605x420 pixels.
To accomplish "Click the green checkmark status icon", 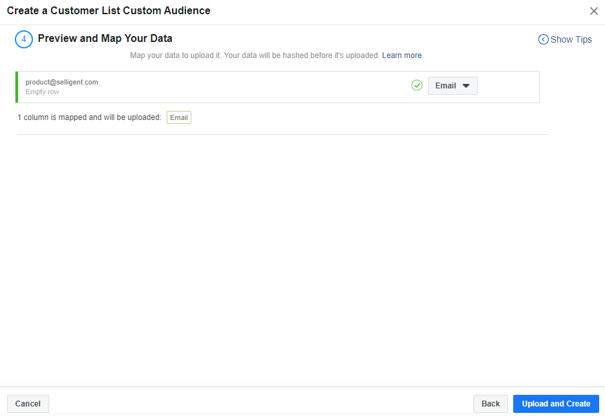I will (417, 85).
